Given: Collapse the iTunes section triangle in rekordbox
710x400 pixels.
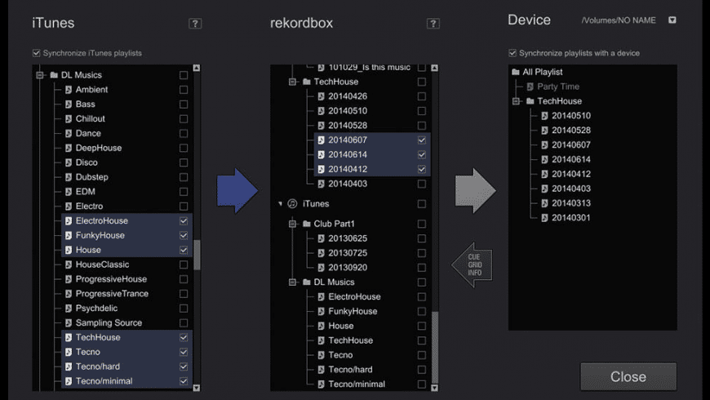Looking at the screenshot, I should pos(280,204).
